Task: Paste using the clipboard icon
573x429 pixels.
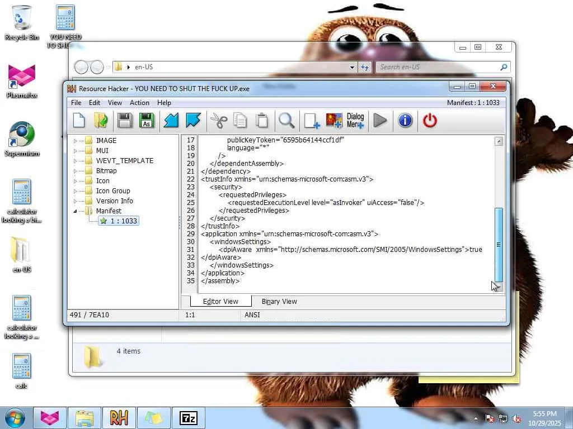Action: pos(262,121)
